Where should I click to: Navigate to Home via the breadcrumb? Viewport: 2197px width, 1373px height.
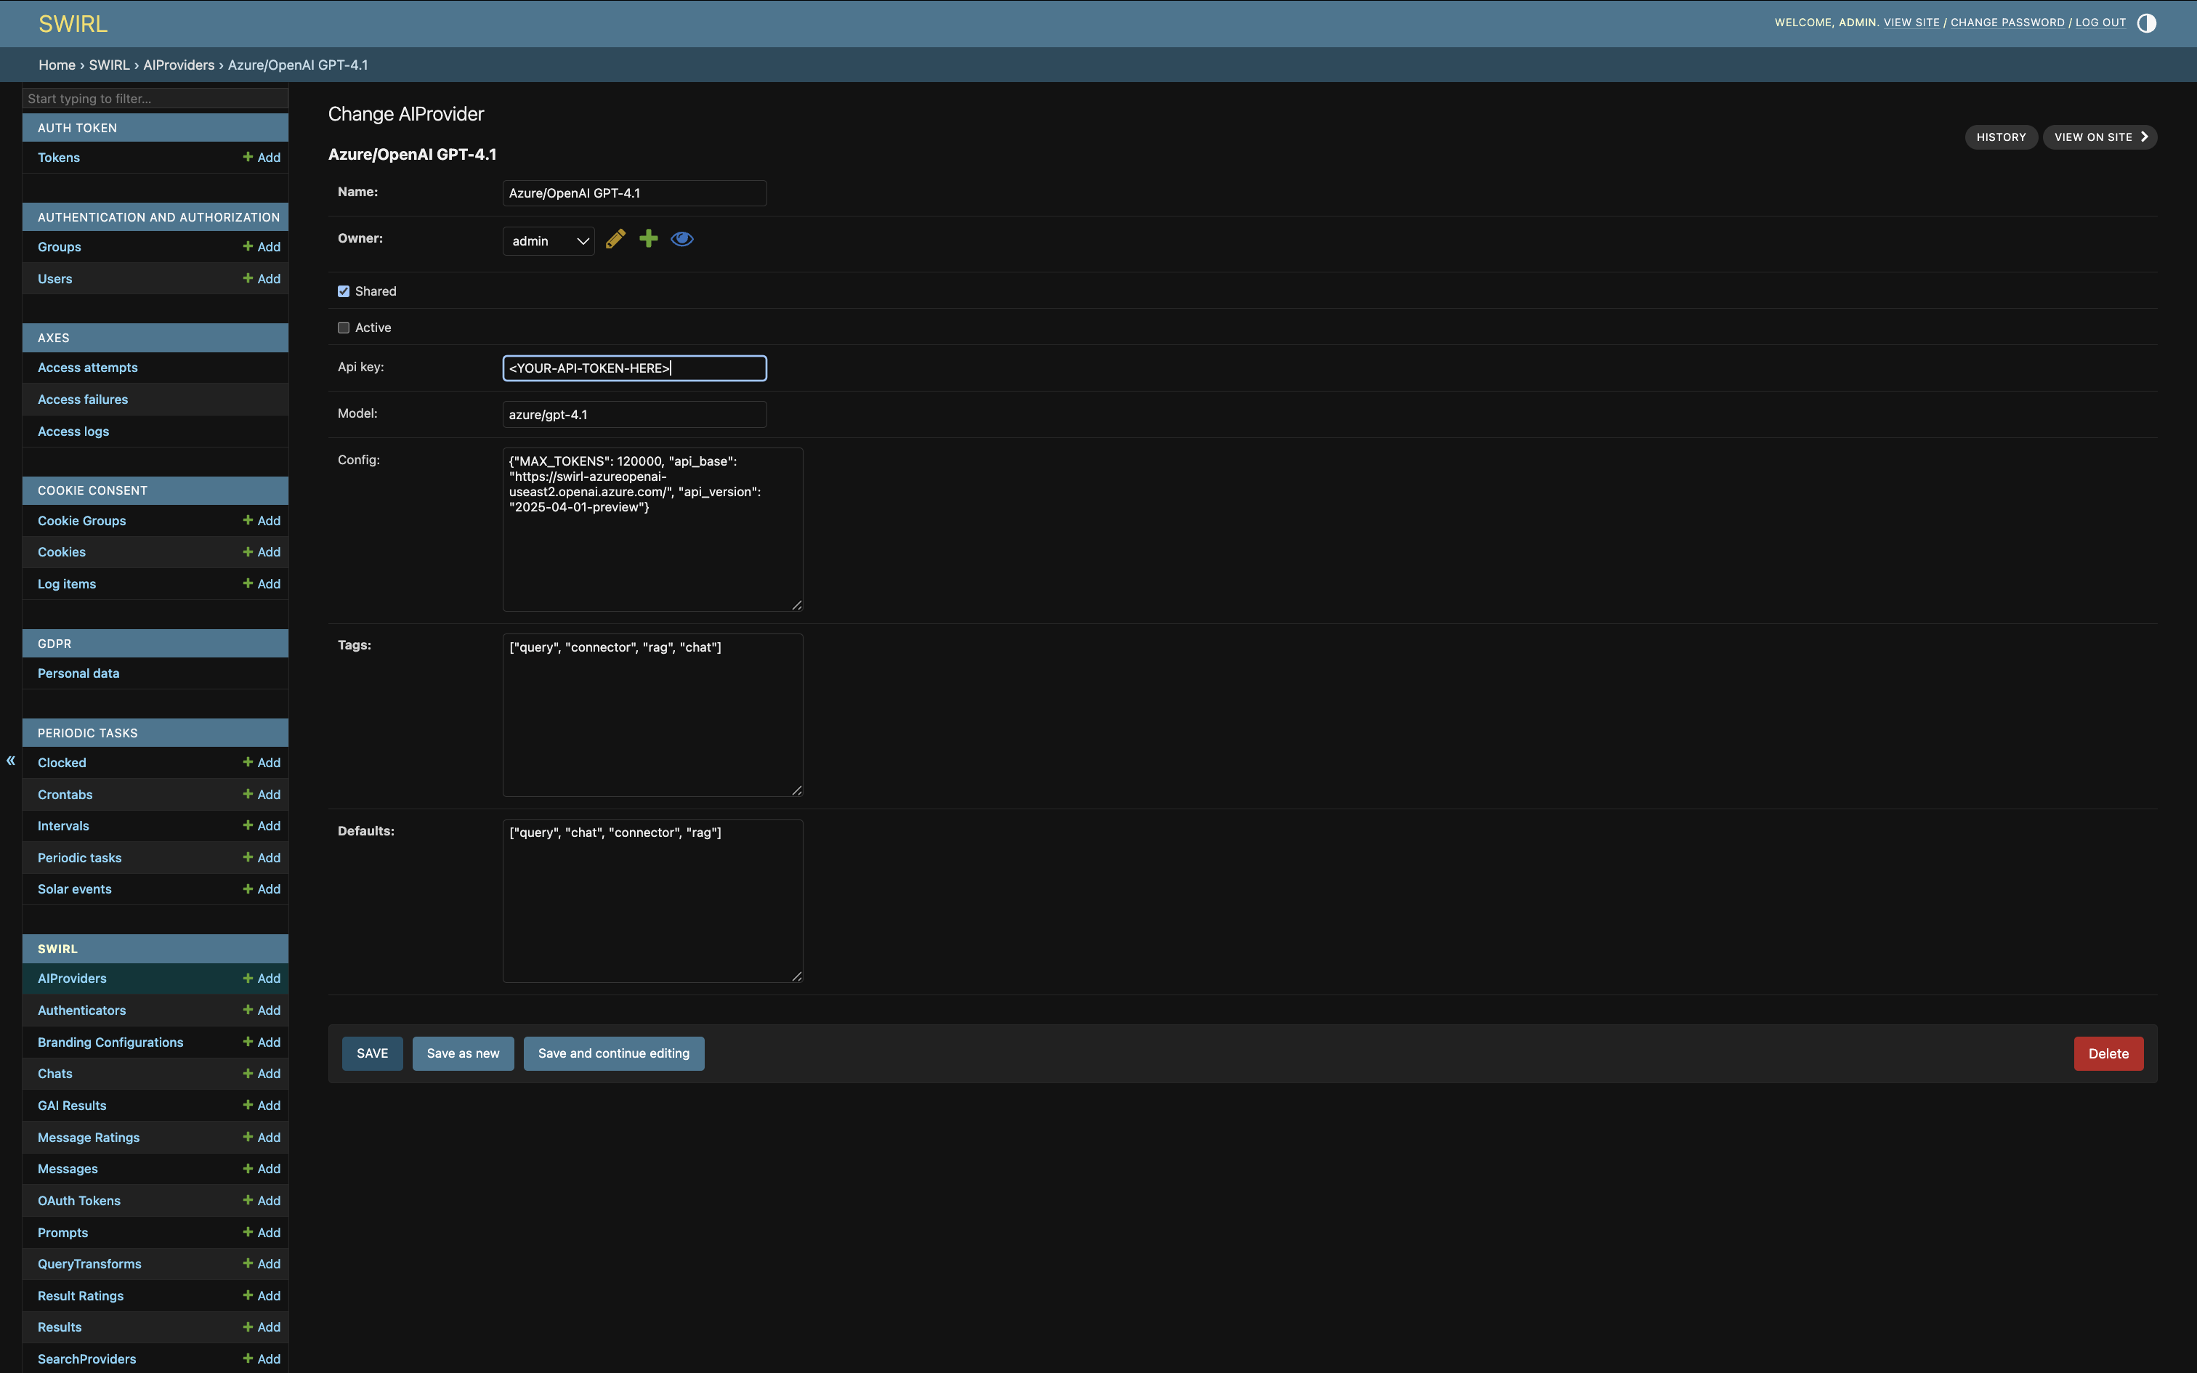pos(56,65)
